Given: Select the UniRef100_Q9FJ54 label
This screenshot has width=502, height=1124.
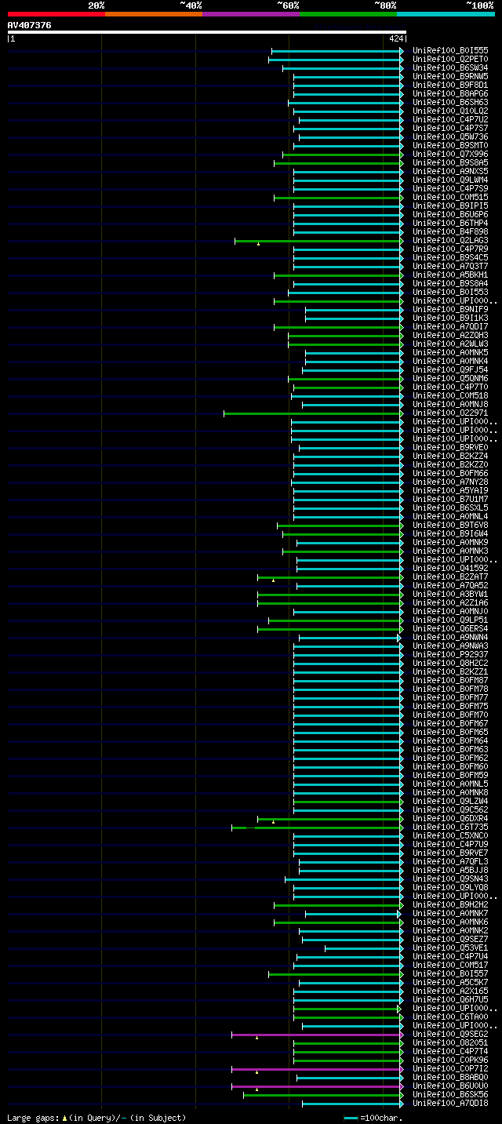Looking at the screenshot, I should click(x=450, y=369).
